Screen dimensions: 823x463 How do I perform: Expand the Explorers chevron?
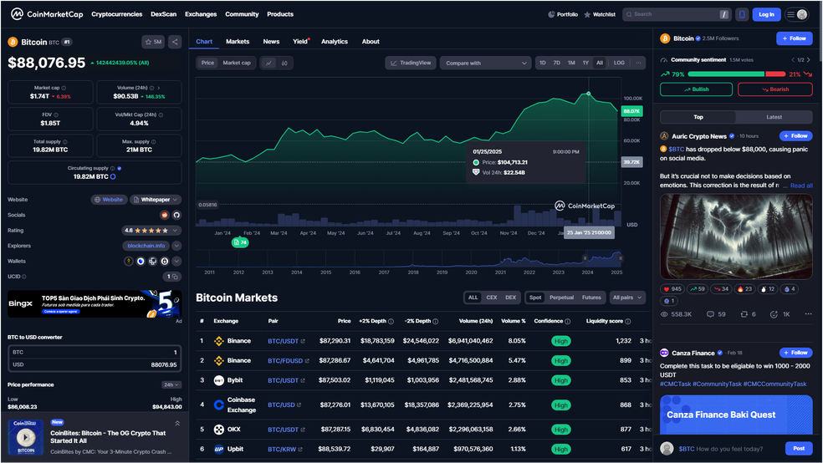(x=176, y=246)
